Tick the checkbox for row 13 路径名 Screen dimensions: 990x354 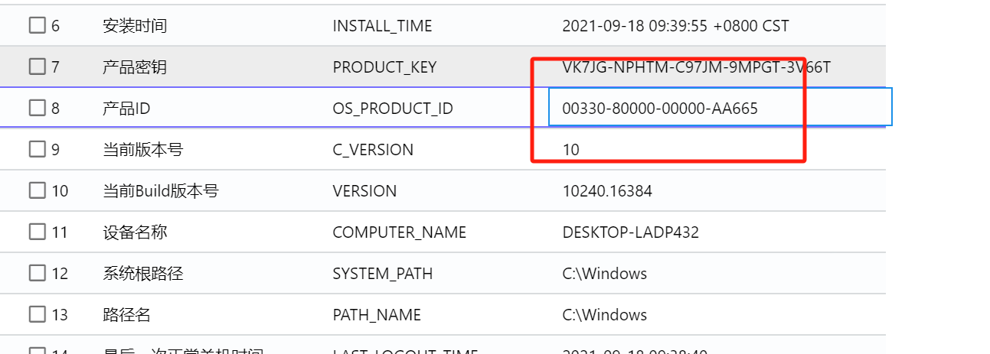(x=38, y=314)
